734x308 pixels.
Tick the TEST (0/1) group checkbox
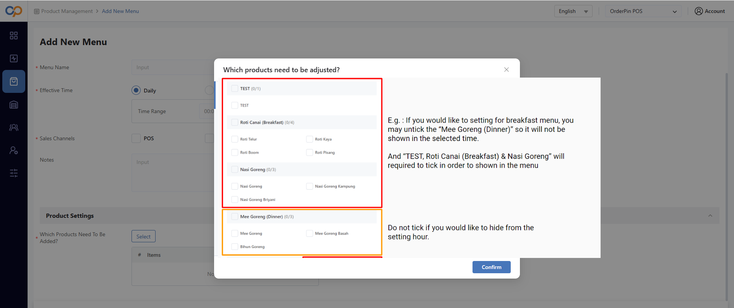click(235, 88)
